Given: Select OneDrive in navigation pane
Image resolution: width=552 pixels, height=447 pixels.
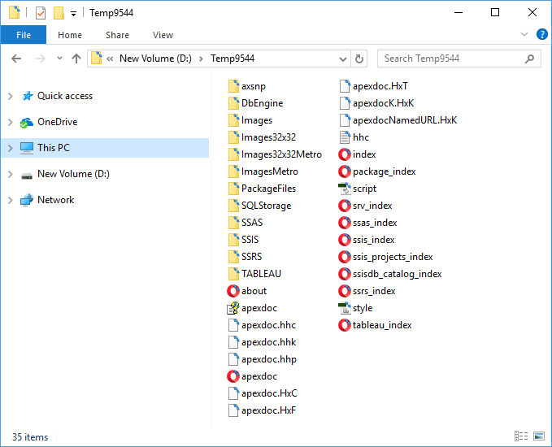Looking at the screenshot, I should (58, 122).
